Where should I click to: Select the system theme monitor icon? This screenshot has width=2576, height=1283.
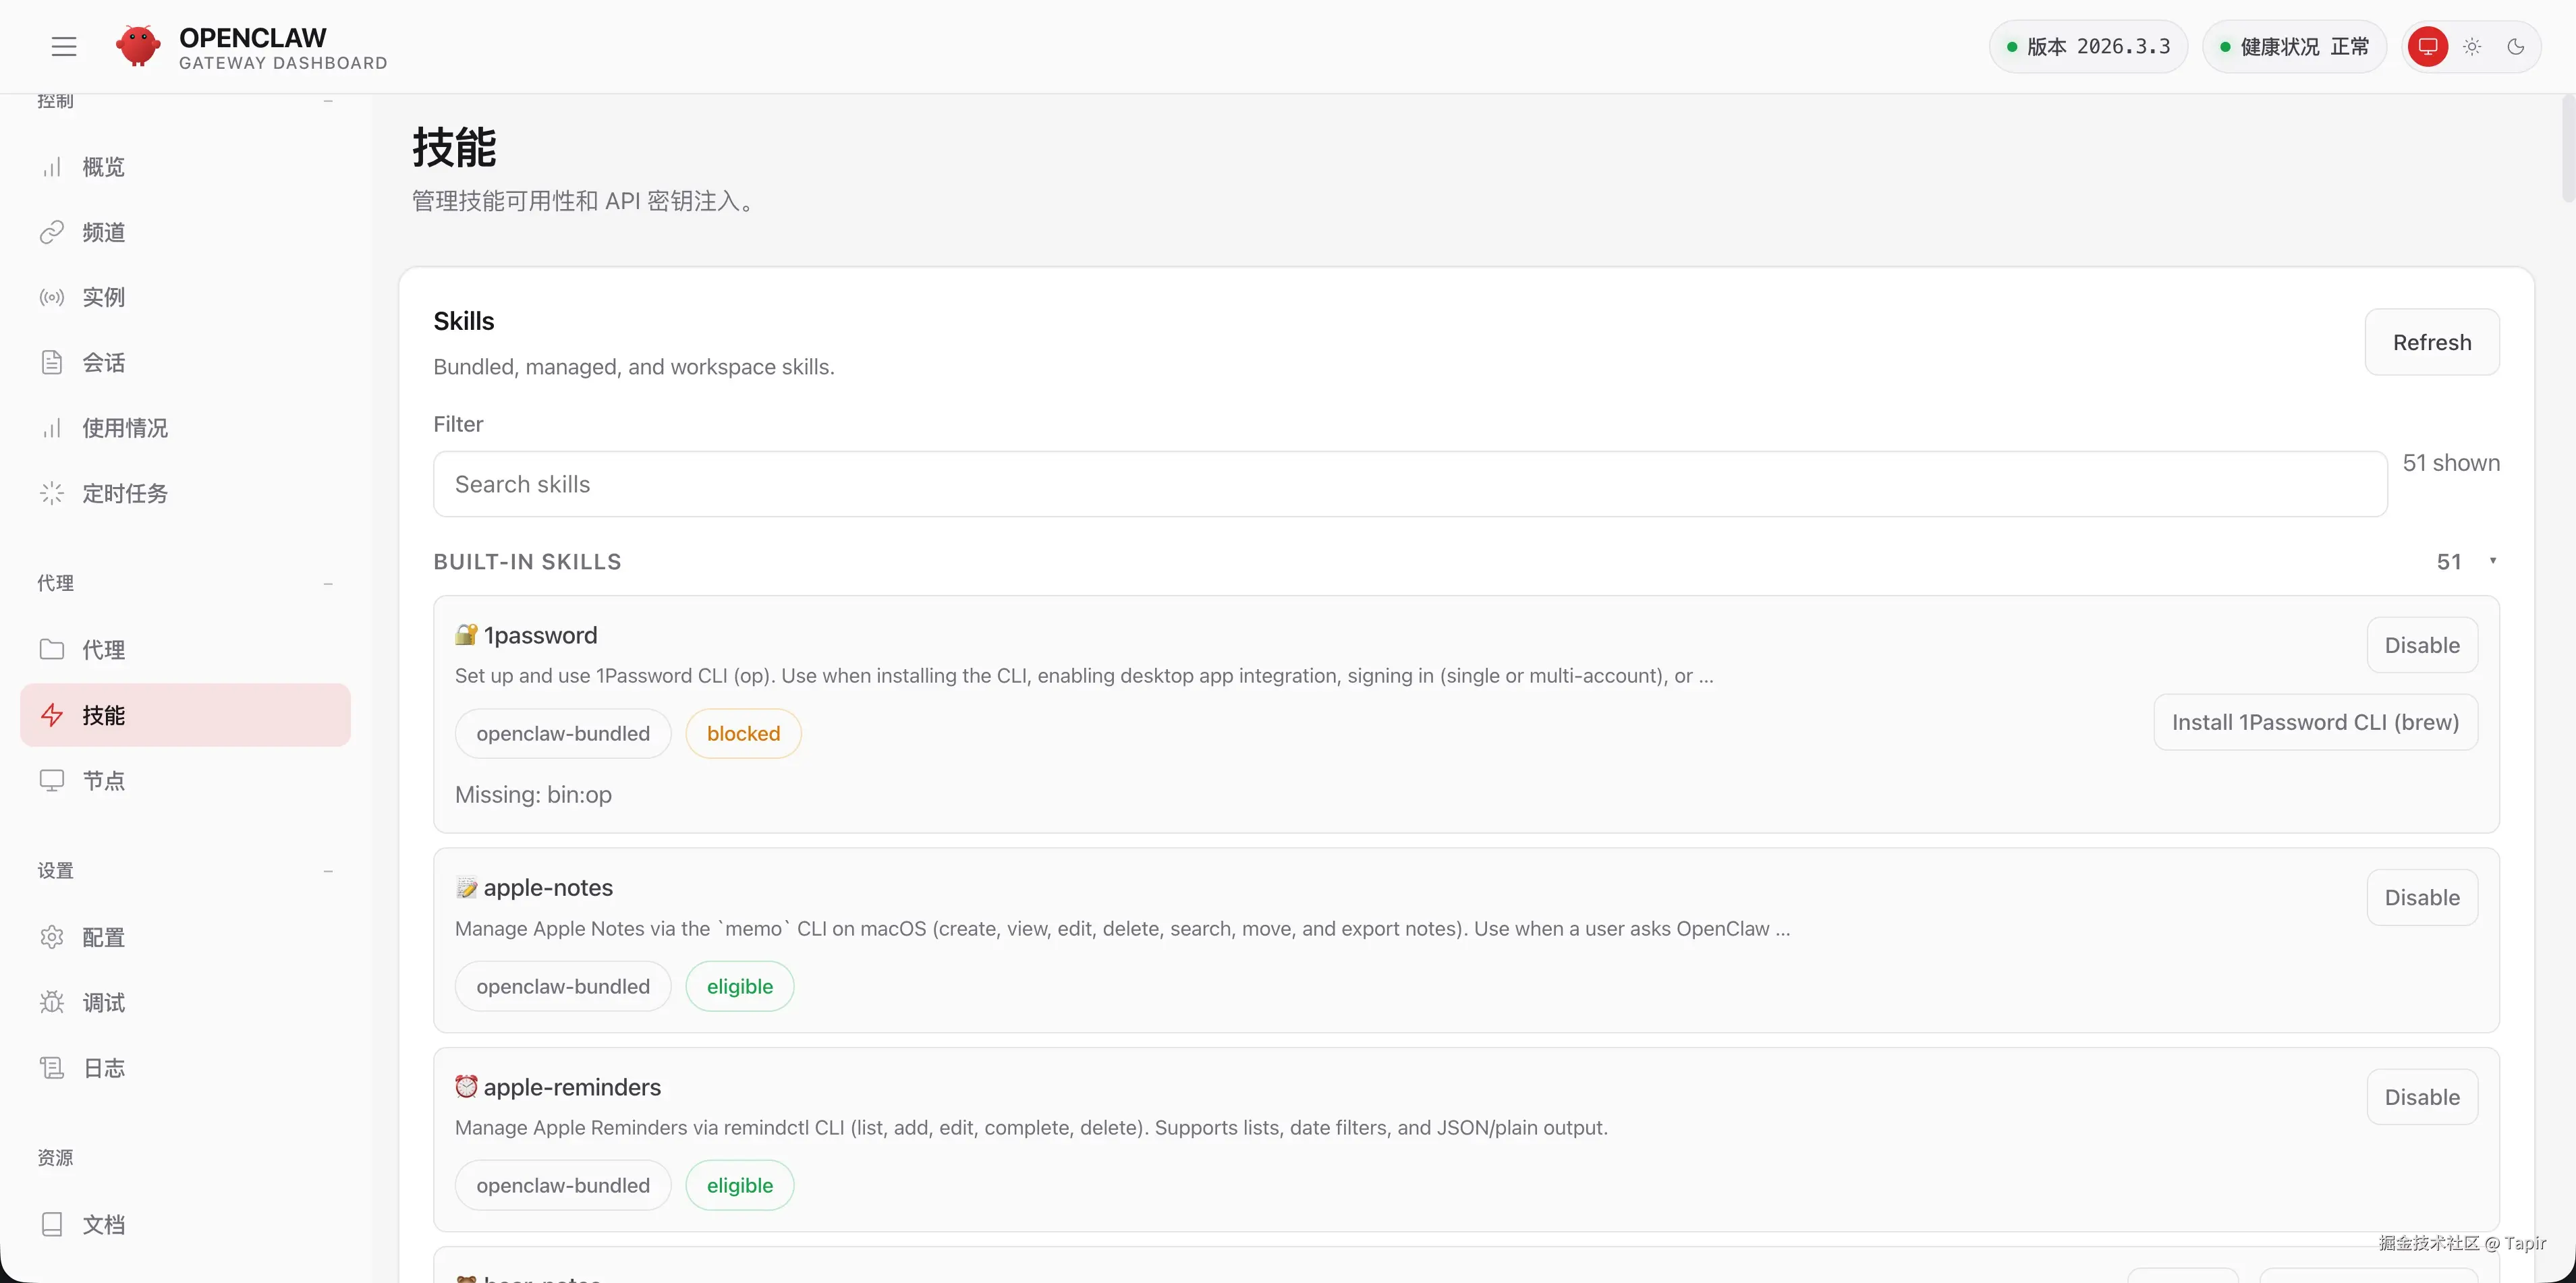tap(2427, 46)
